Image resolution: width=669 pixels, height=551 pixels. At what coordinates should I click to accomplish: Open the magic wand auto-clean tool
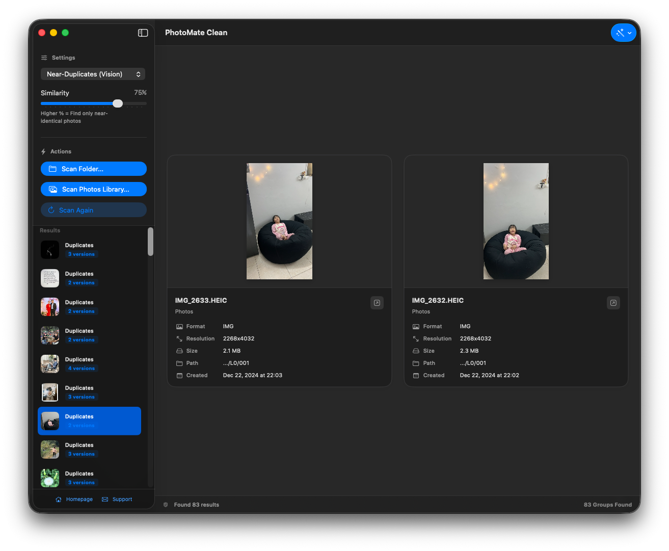(621, 32)
